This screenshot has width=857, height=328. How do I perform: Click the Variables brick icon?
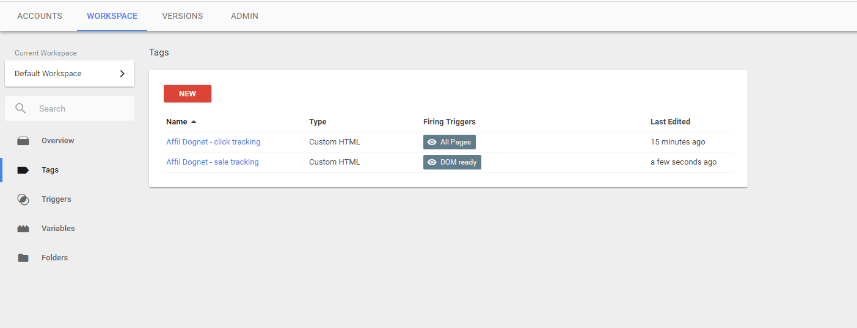coord(23,229)
